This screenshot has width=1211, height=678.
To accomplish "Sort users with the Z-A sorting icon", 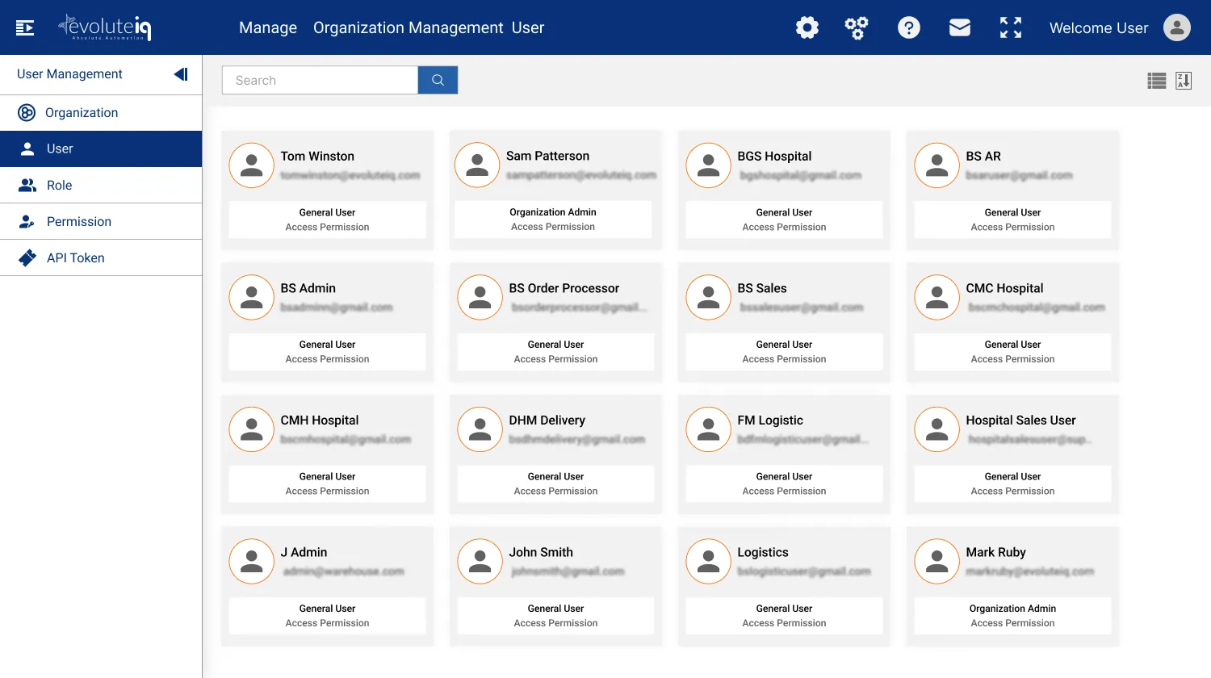I will tap(1184, 80).
